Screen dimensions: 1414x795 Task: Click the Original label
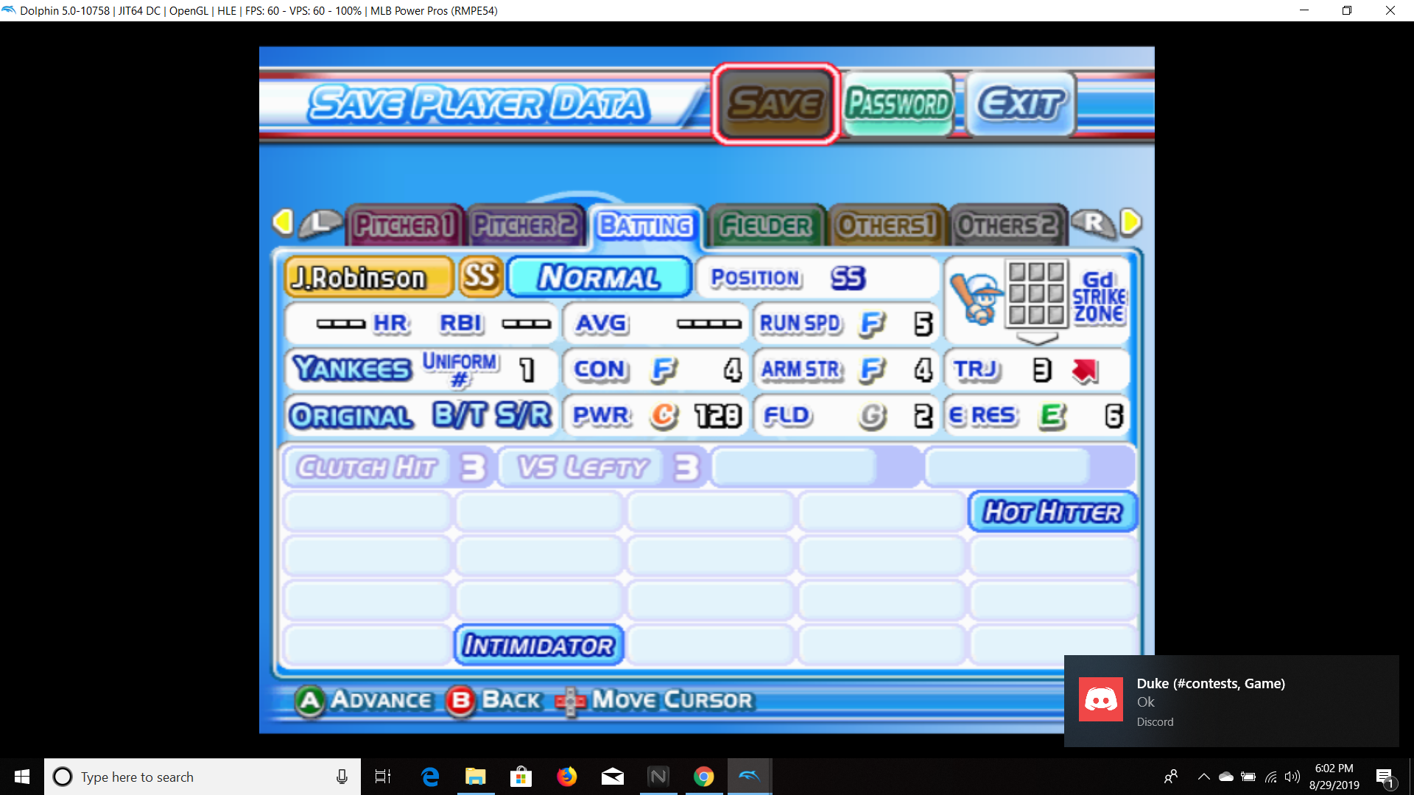click(x=351, y=416)
